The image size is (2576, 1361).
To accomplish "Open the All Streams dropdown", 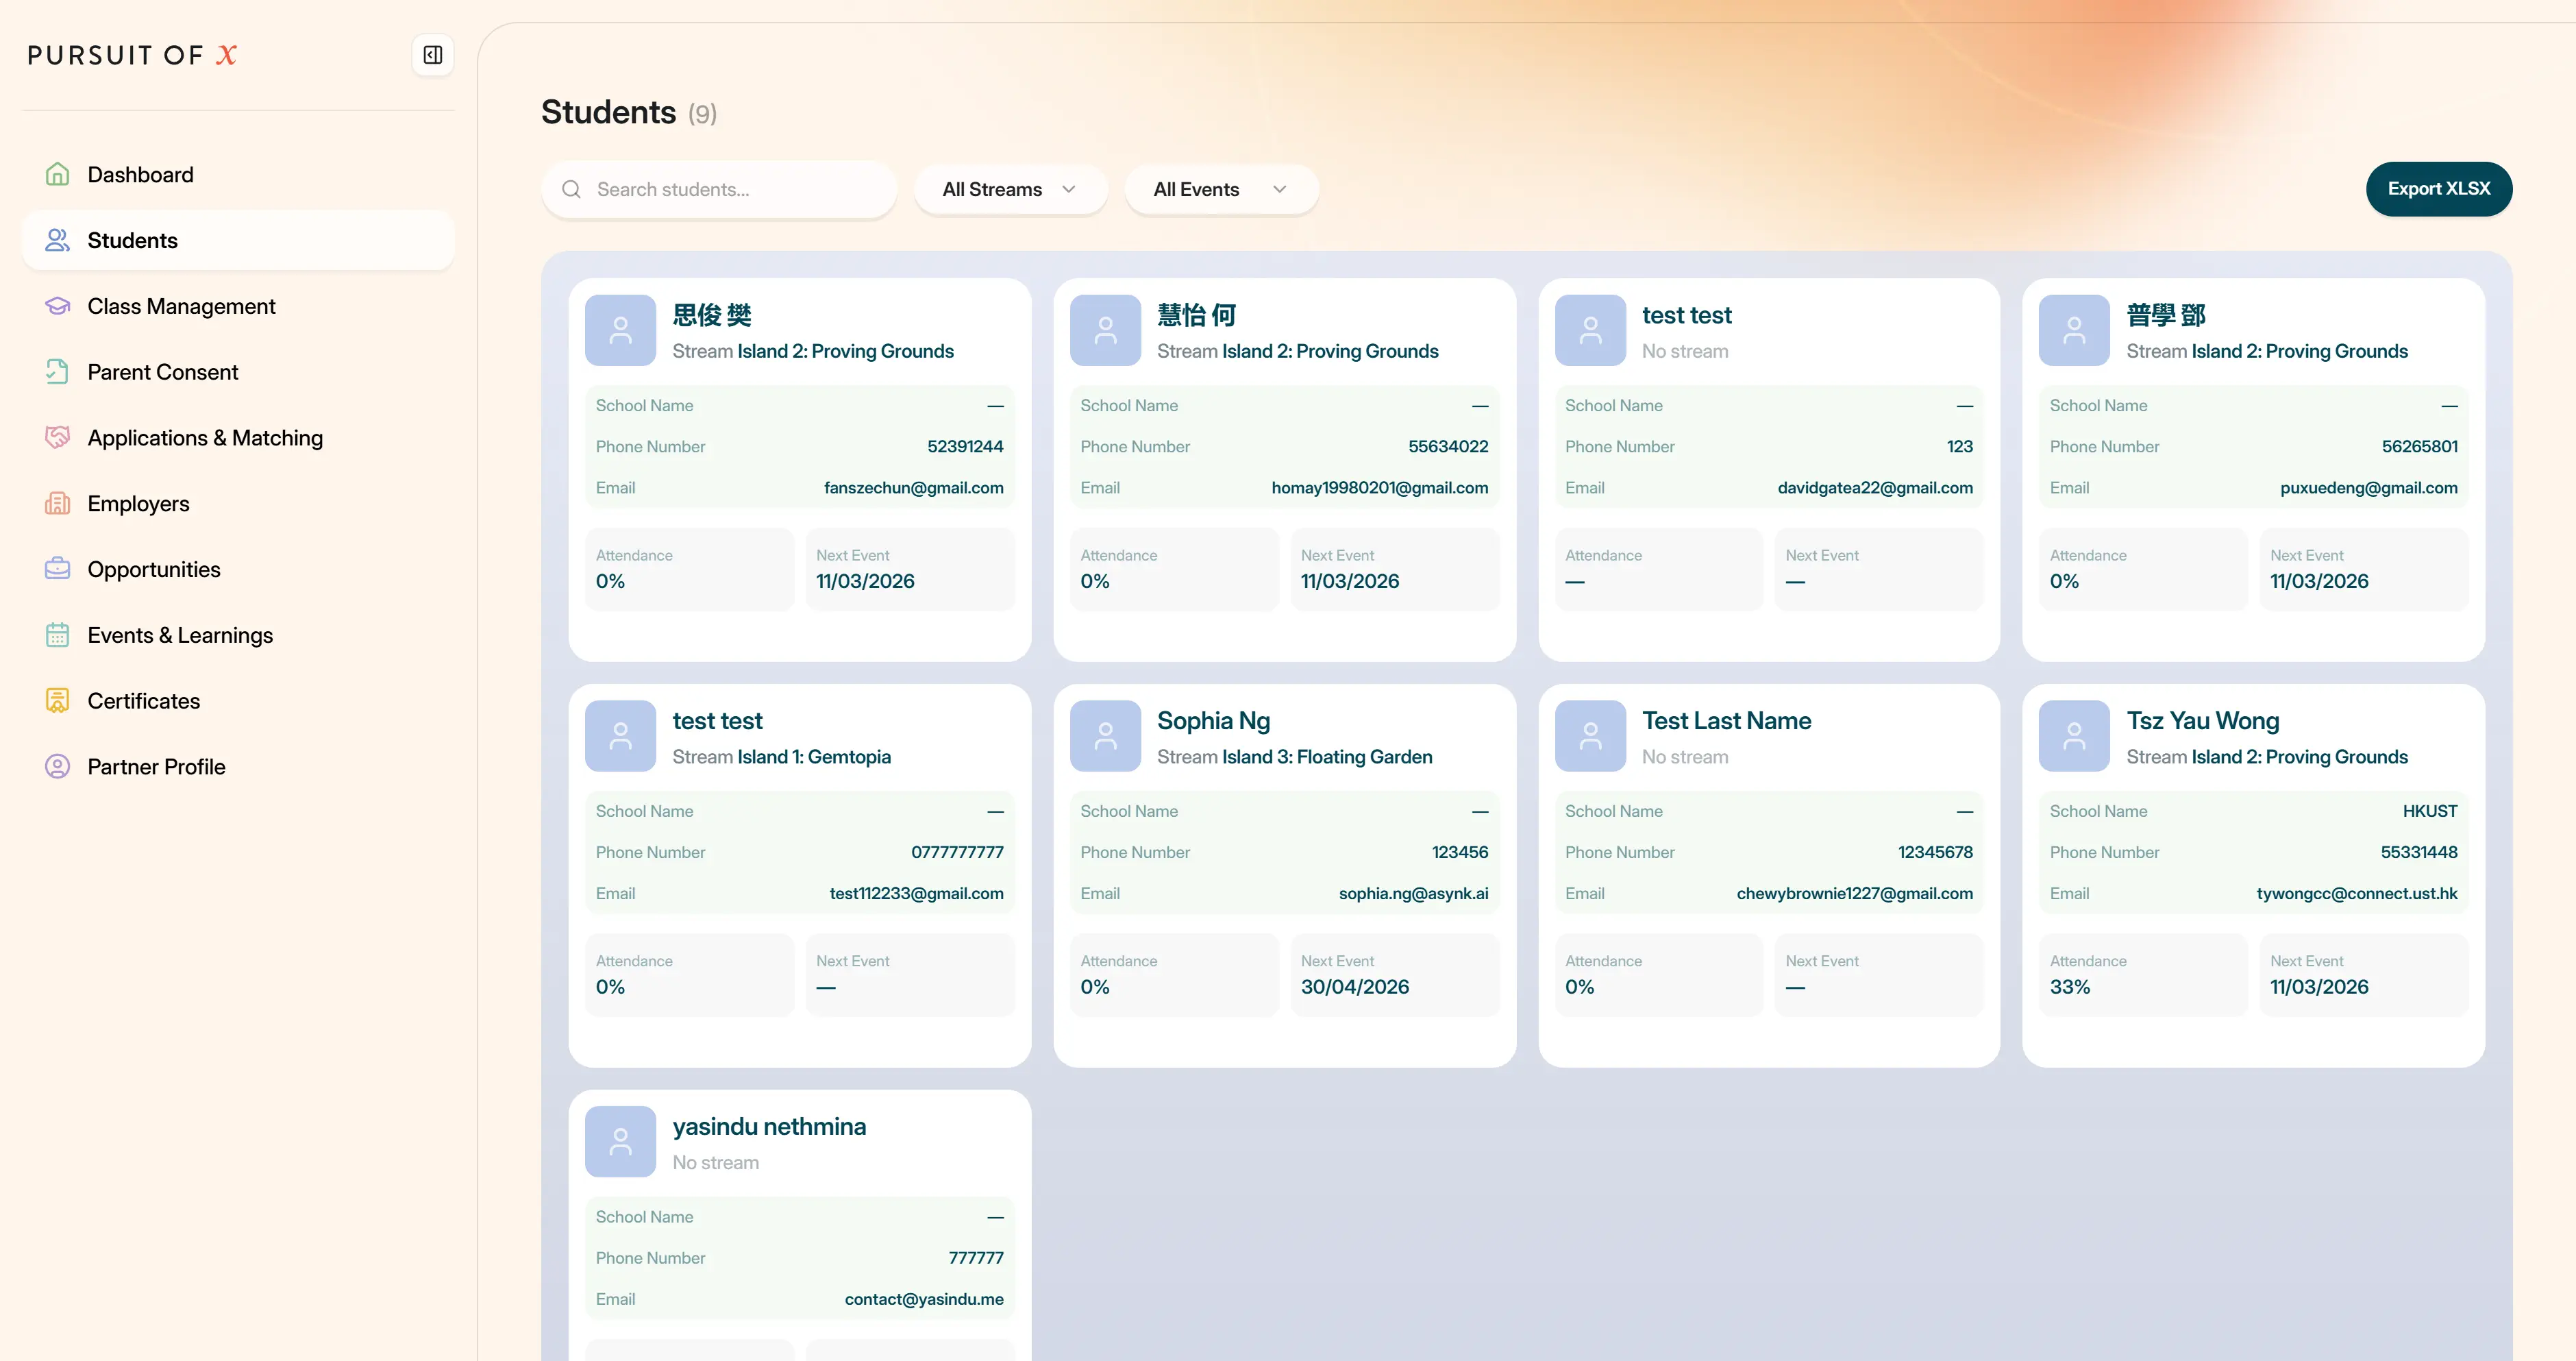I will click(1010, 189).
